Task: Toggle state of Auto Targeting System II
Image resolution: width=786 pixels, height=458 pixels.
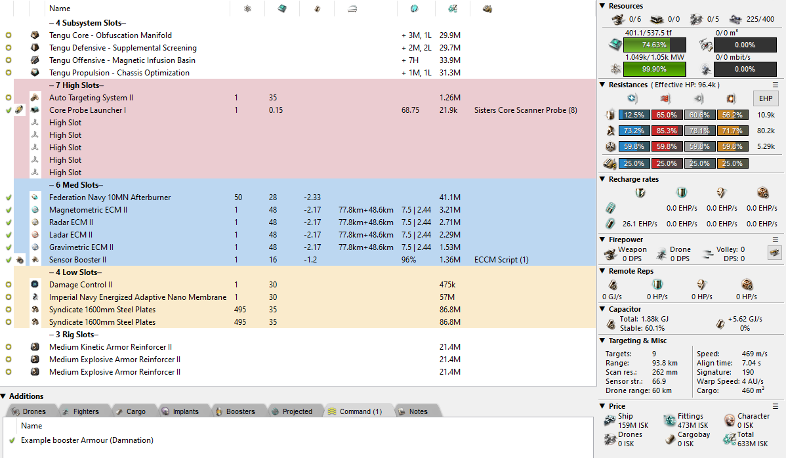Action: click(x=8, y=98)
